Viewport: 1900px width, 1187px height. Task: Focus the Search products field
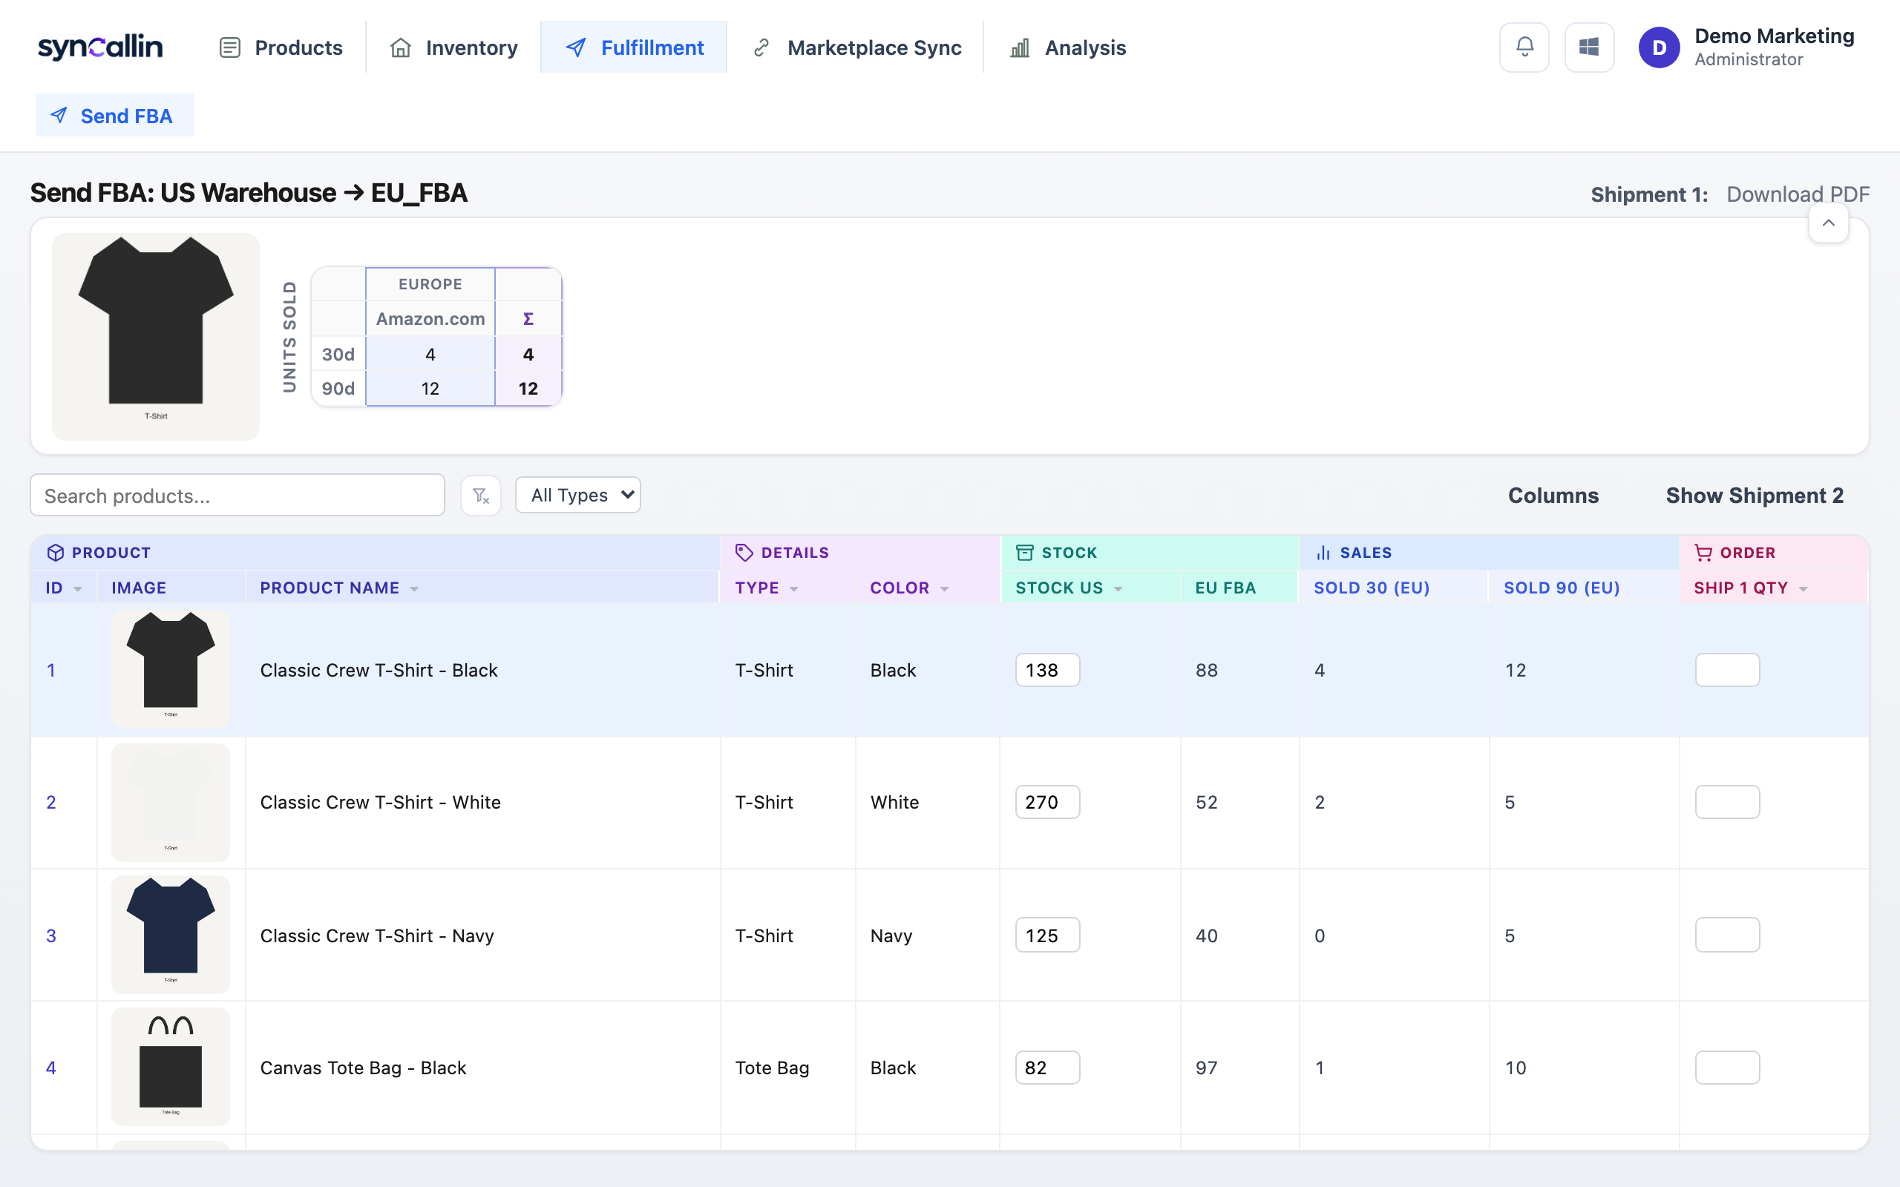point(237,496)
